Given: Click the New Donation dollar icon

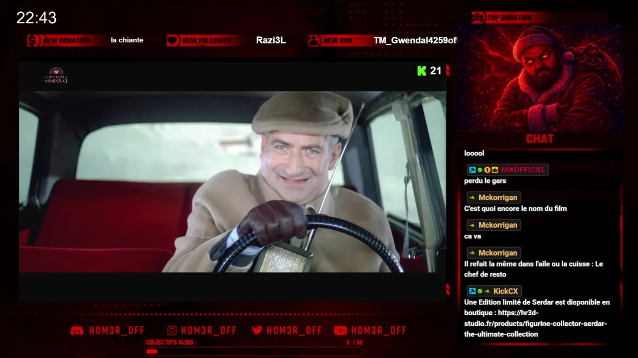Looking at the screenshot, I should click(34, 40).
